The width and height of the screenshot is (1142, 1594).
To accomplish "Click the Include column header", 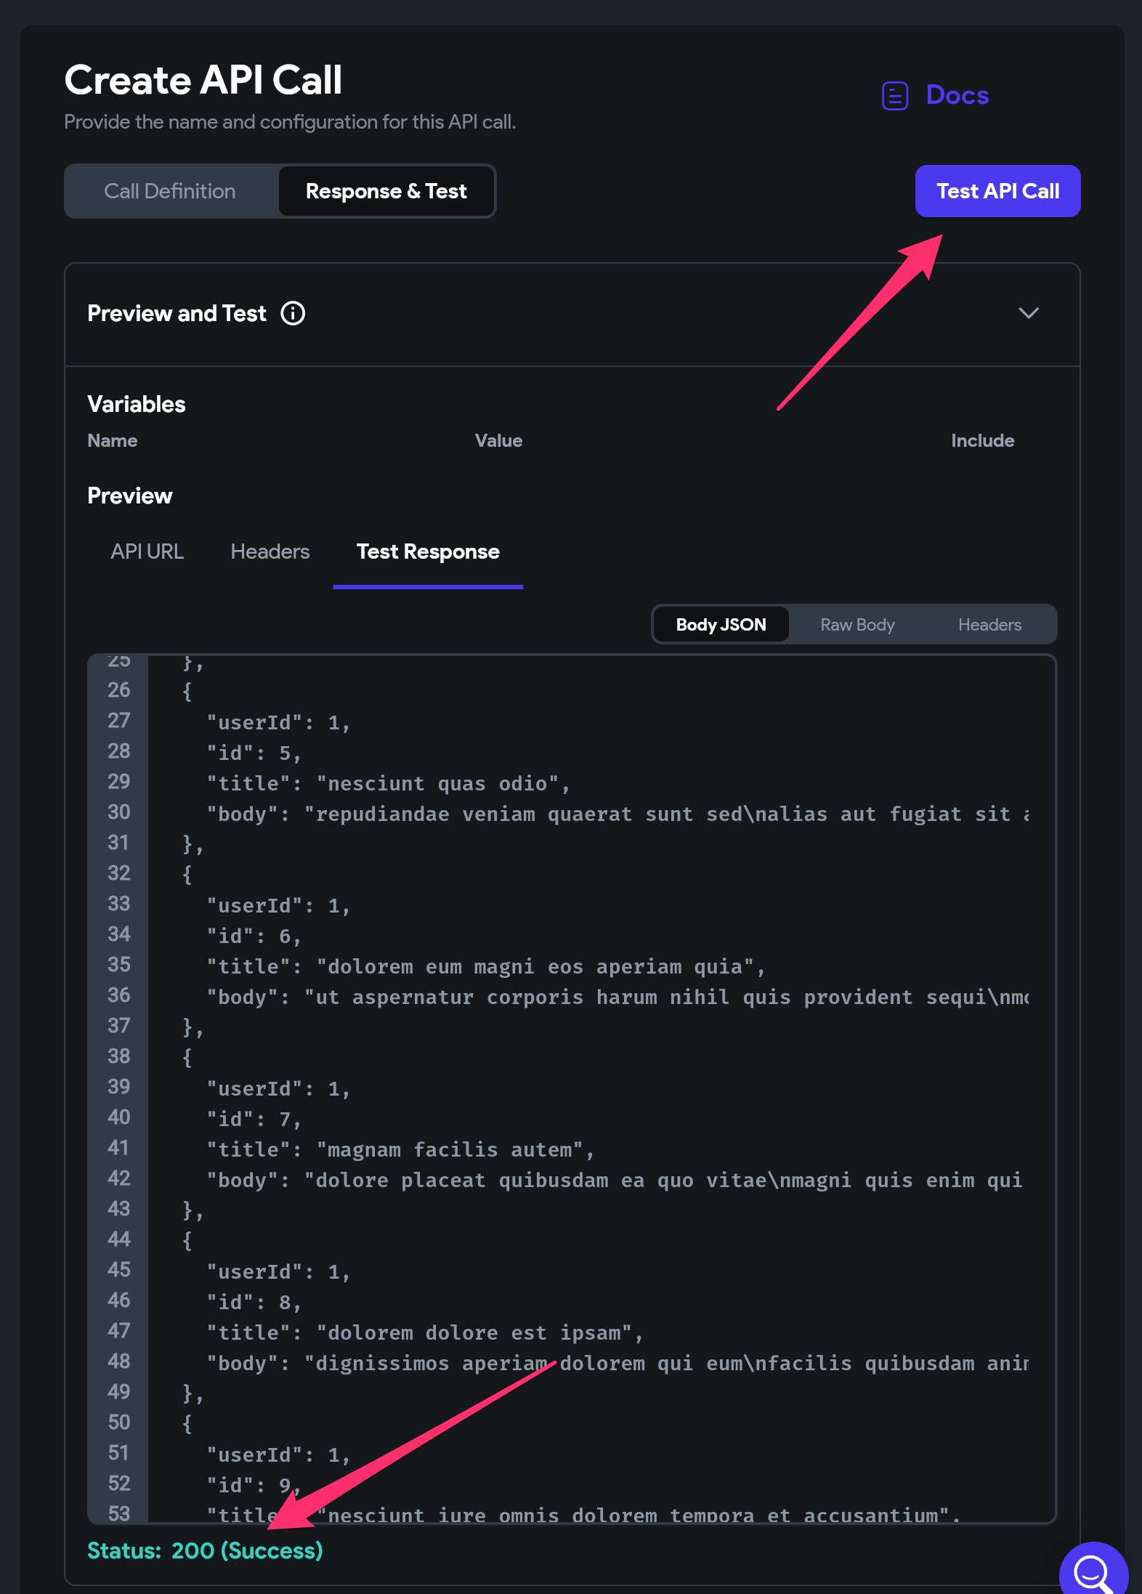I will coord(982,440).
